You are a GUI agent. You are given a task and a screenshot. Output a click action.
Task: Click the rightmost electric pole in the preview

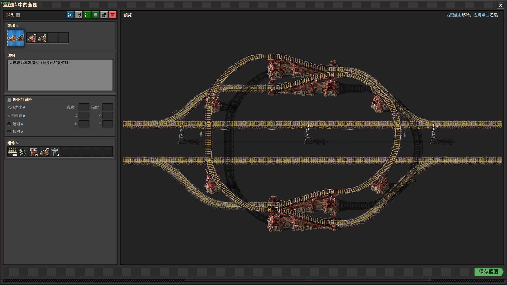click(434, 134)
